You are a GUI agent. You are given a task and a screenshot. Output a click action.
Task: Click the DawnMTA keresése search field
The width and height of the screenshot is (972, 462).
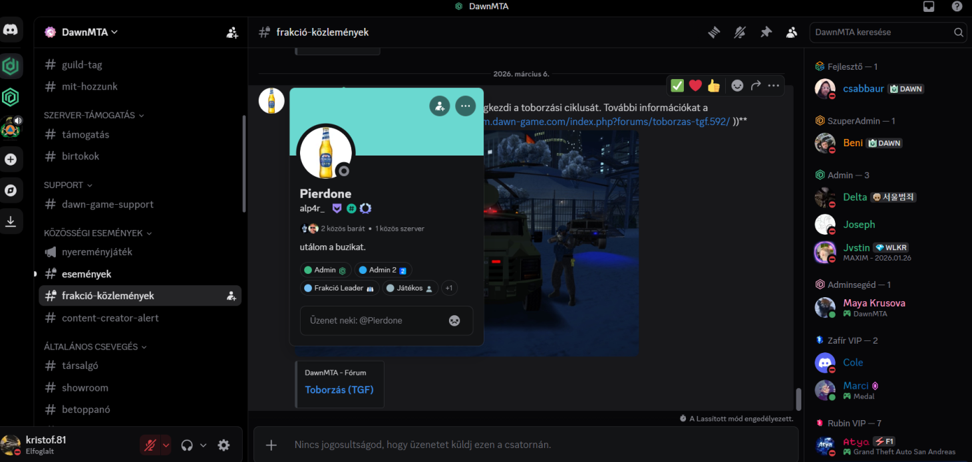(x=882, y=32)
